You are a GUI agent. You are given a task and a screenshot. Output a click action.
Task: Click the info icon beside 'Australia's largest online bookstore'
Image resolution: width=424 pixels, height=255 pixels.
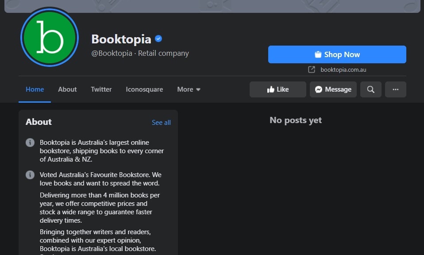click(x=30, y=143)
